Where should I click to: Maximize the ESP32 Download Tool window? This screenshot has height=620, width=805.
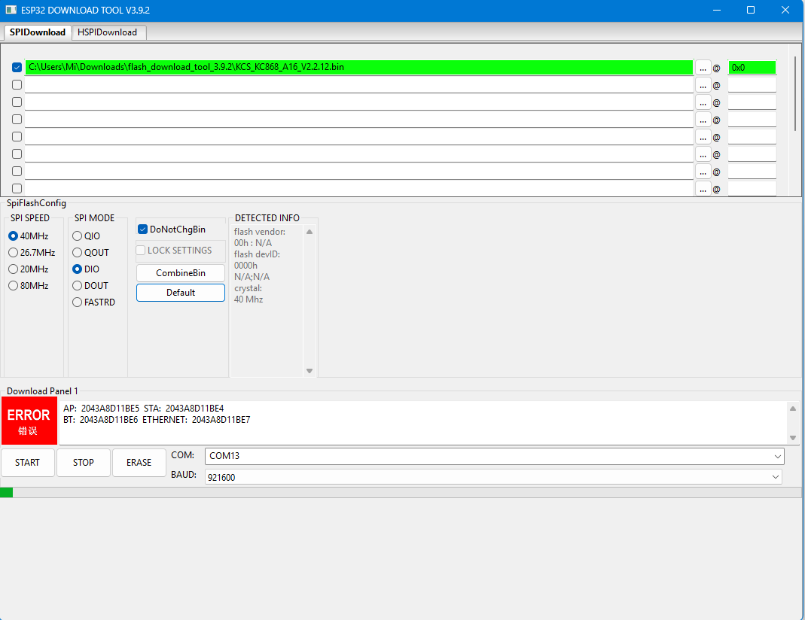750,10
